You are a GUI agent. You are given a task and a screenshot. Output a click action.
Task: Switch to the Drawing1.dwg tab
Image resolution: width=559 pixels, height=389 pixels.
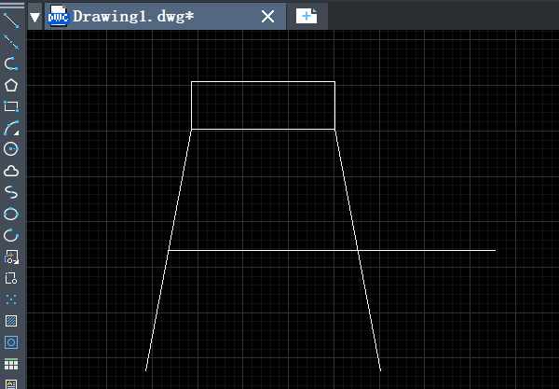point(165,17)
